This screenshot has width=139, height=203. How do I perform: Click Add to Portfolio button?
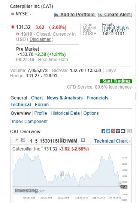(x=75, y=15)
